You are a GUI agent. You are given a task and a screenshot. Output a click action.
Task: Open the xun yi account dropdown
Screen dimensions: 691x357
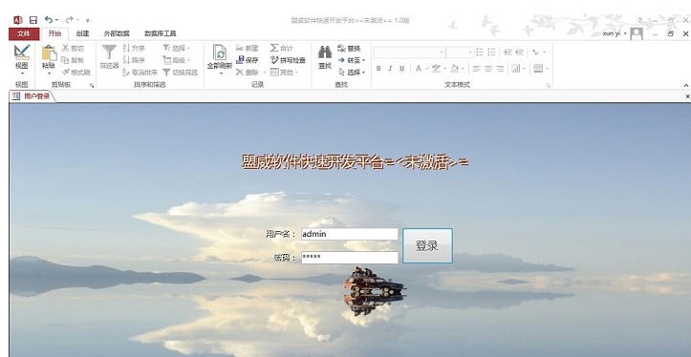coord(615,33)
